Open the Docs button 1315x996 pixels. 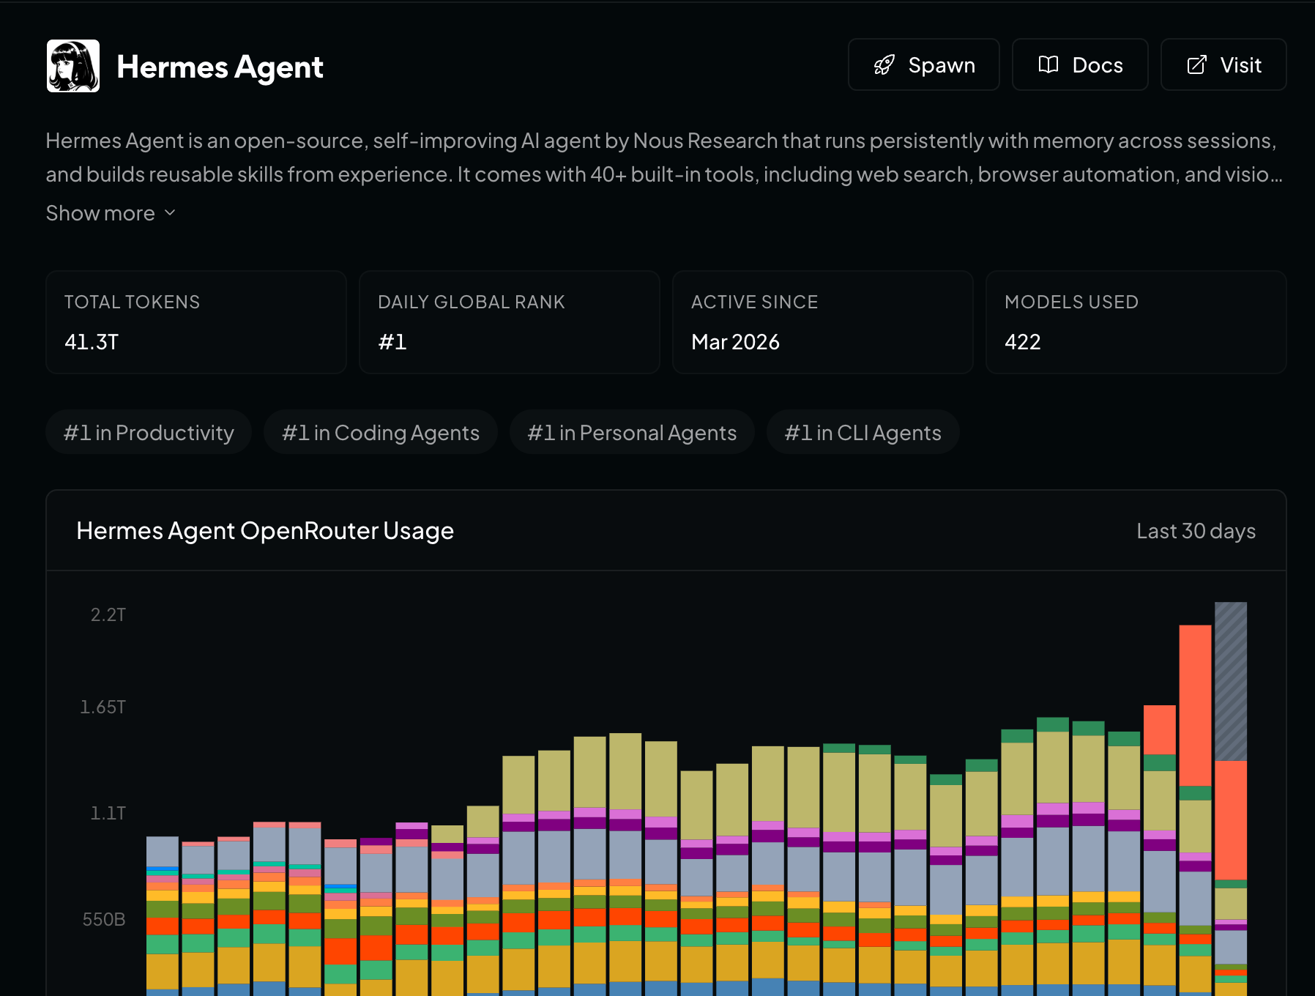[x=1080, y=64]
